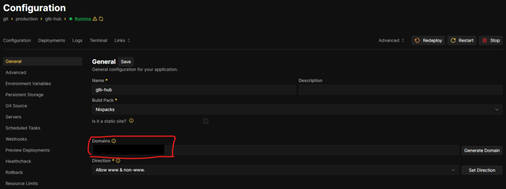Open the Logs tab
506x189 pixels.
(x=77, y=40)
